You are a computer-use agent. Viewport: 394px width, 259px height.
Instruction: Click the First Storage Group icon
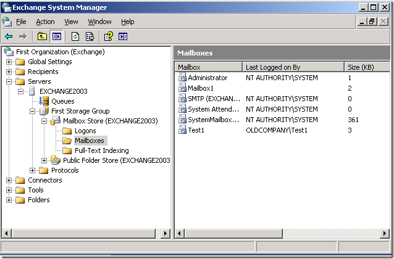point(44,110)
